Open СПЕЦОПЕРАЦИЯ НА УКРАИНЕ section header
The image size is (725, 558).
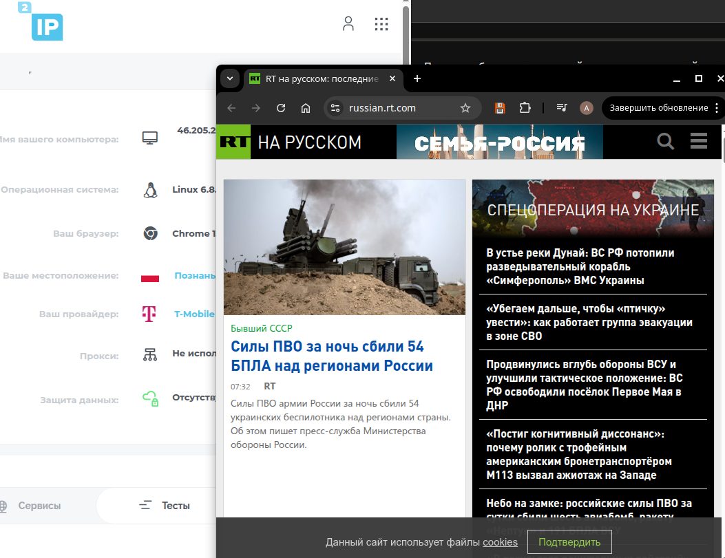tap(593, 210)
